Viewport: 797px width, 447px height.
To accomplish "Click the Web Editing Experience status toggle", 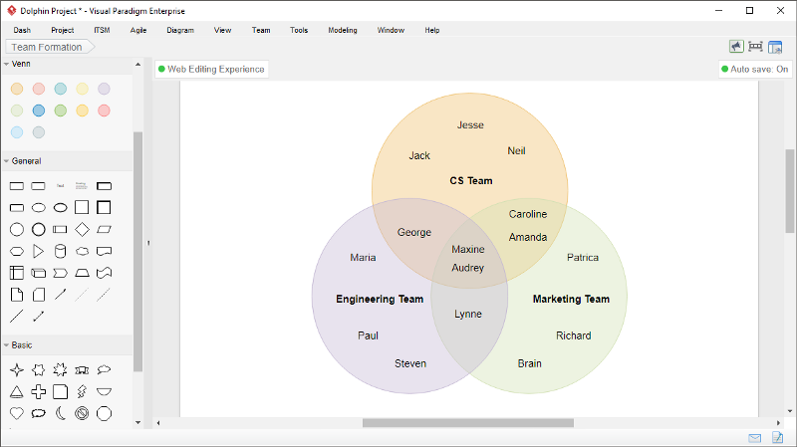I will click(x=211, y=70).
